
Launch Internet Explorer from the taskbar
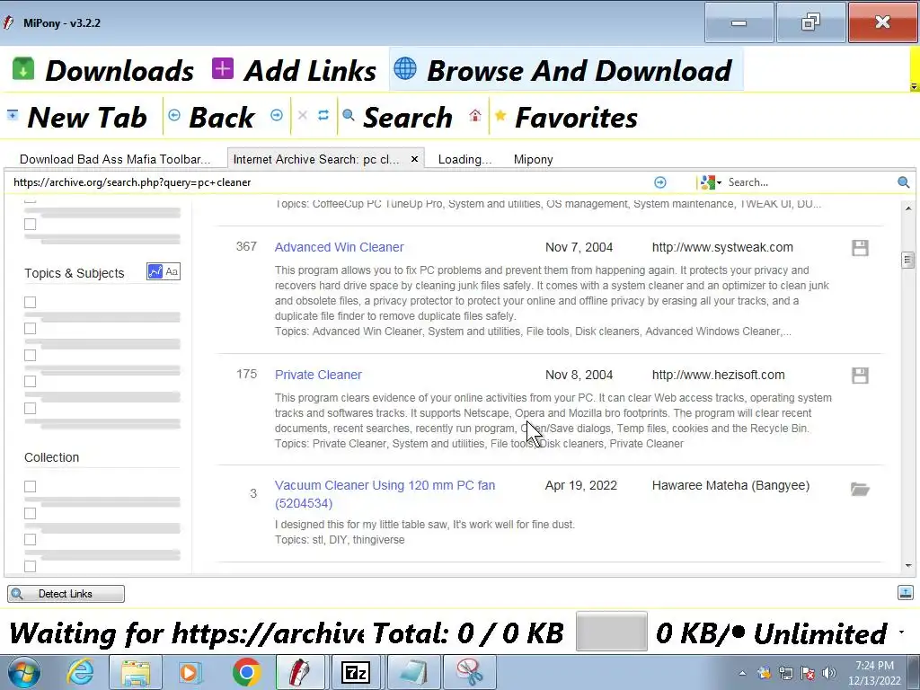[80, 672]
